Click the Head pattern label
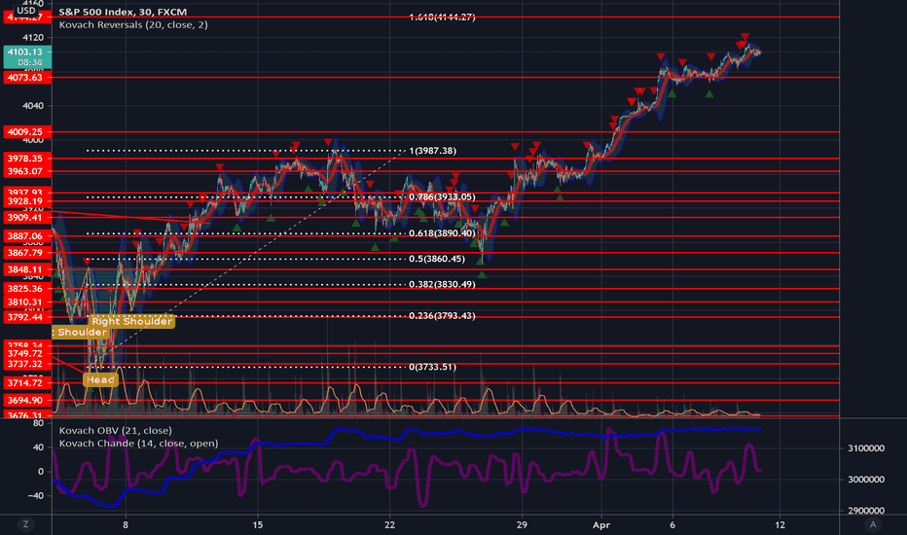This screenshot has width=907, height=535. 100,380
